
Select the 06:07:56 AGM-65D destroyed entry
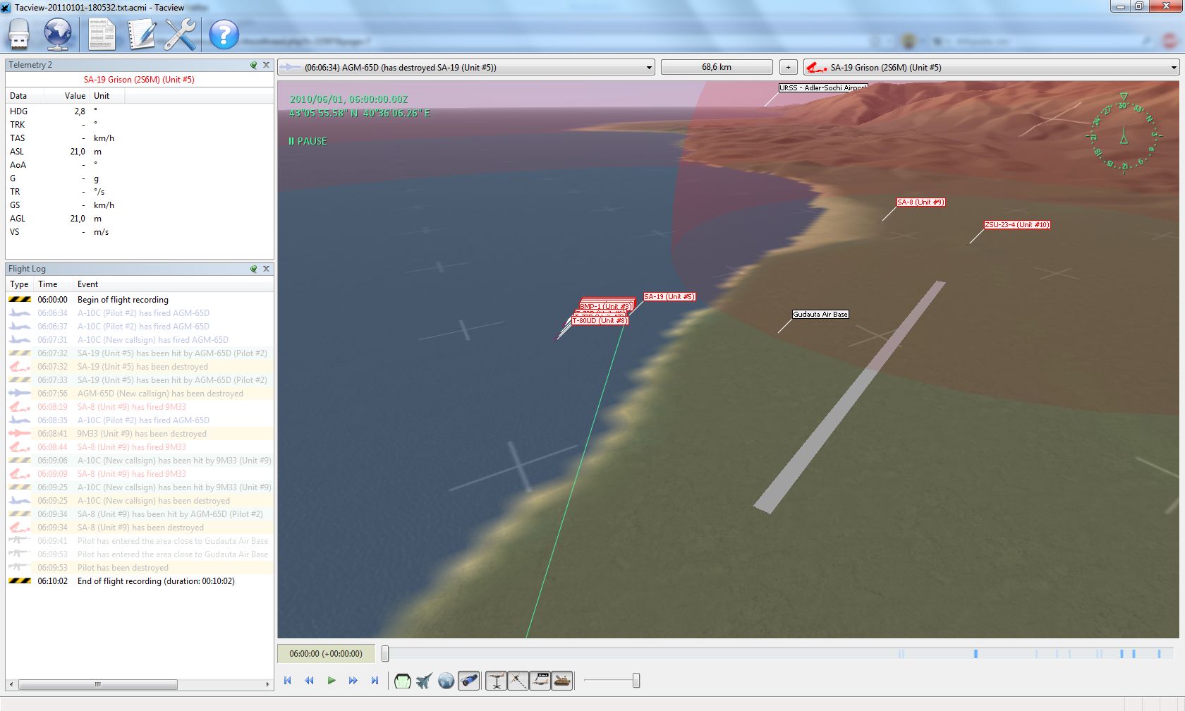140,394
